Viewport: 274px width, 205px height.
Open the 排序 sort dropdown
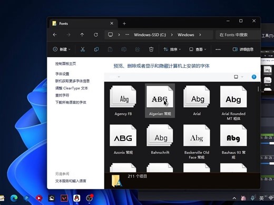pyautogui.click(x=172, y=49)
